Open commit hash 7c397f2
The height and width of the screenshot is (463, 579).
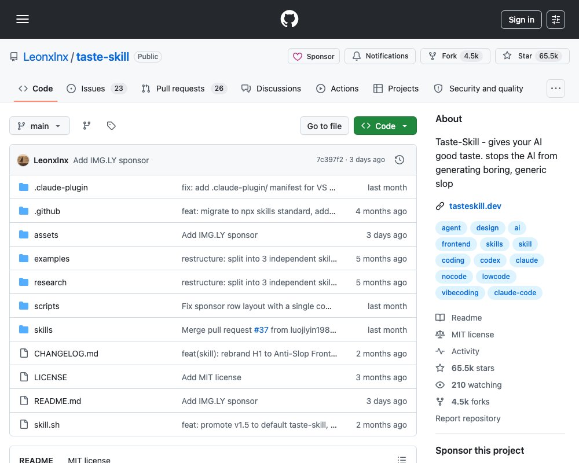pos(330,160)
